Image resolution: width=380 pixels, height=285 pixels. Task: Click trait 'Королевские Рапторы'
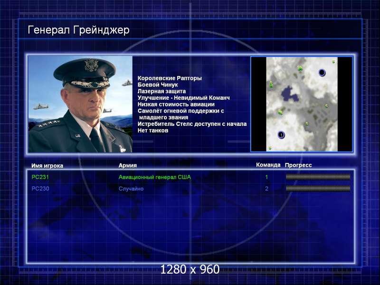[170, 78]
